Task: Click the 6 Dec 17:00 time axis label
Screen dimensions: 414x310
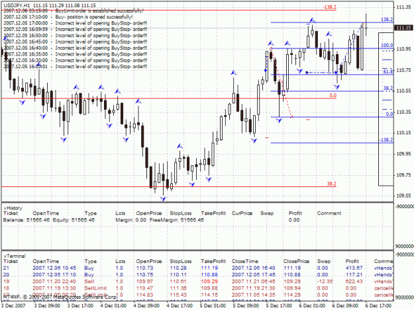Action: (378, 306)
